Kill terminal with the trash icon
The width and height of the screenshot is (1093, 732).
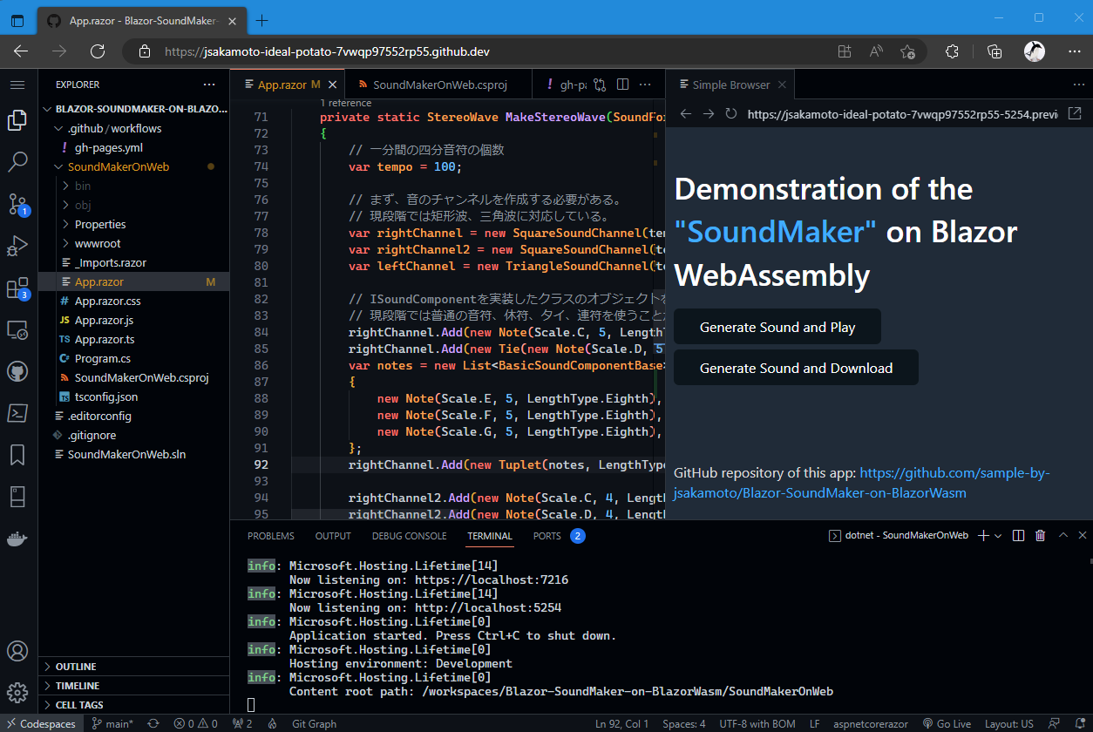[x=1040, y=536]
